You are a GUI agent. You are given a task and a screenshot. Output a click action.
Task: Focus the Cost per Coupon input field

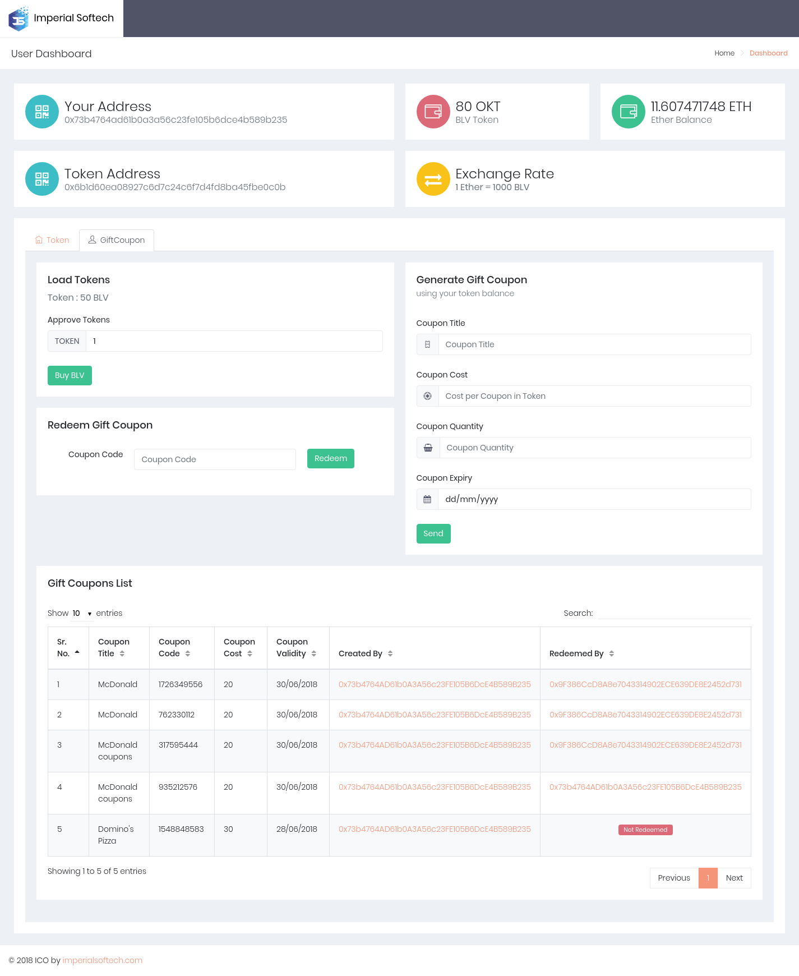point(594,396)
